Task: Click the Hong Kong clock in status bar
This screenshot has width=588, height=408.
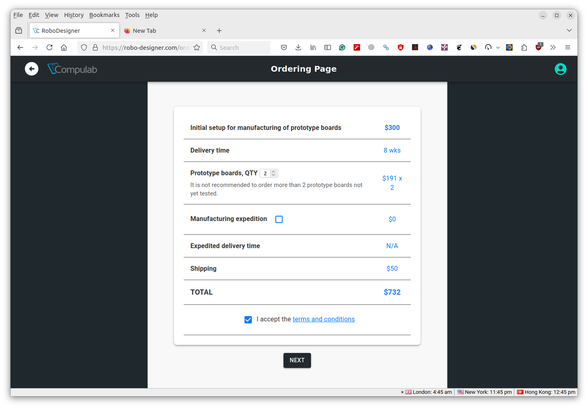Action: point(546,392)
